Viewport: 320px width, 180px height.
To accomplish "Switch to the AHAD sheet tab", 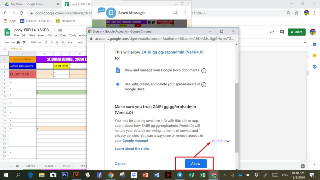I will 49,166.
